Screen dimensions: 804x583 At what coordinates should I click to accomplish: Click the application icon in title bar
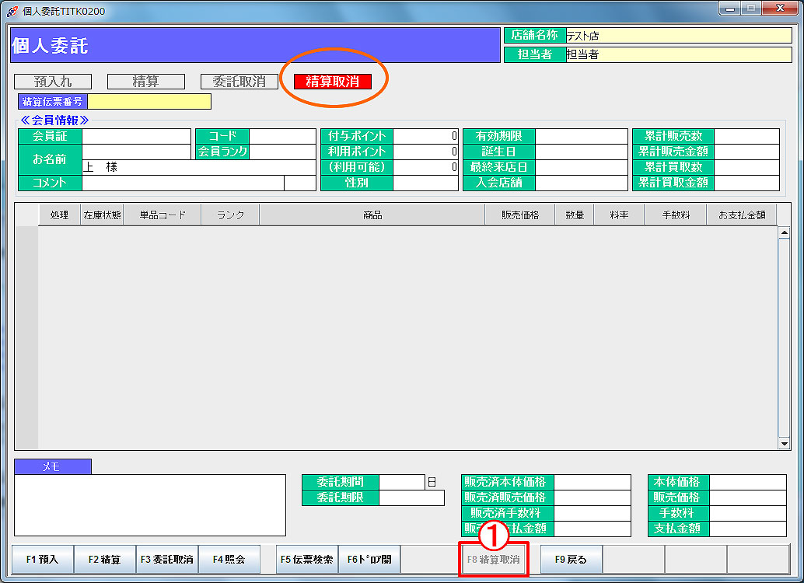[12, 12]
